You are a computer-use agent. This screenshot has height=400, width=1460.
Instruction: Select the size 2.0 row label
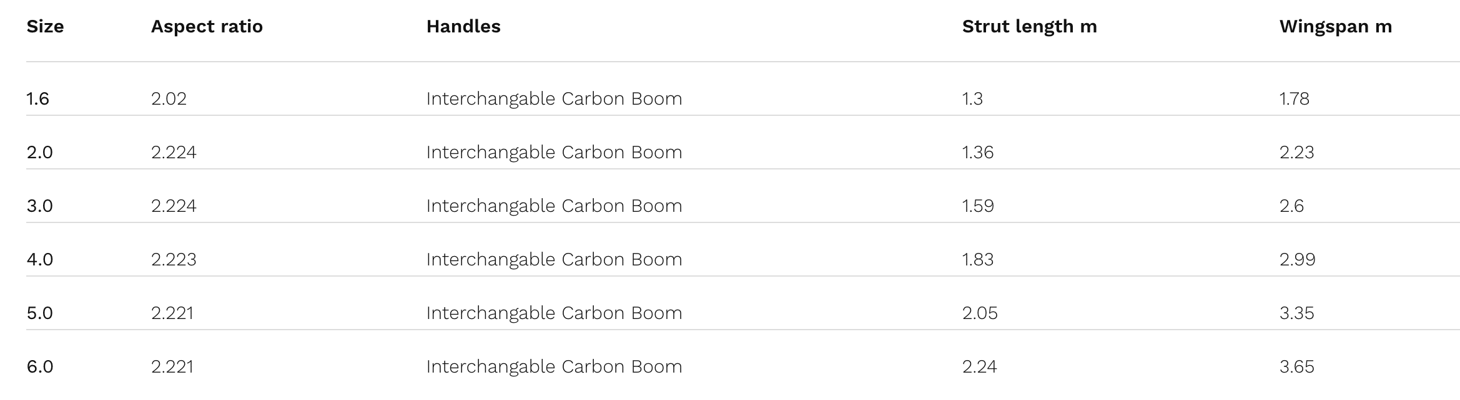click(39, 152)
